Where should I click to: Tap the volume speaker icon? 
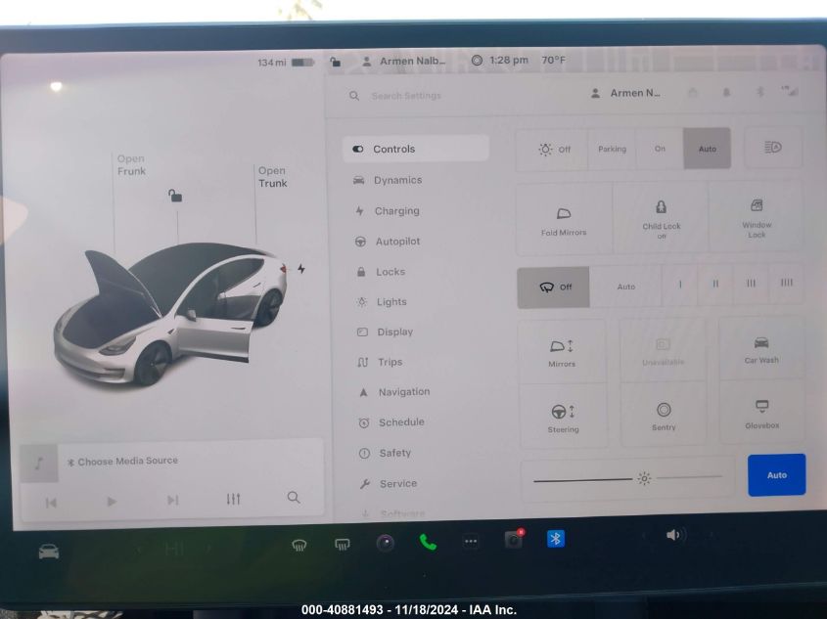[673, 535]
